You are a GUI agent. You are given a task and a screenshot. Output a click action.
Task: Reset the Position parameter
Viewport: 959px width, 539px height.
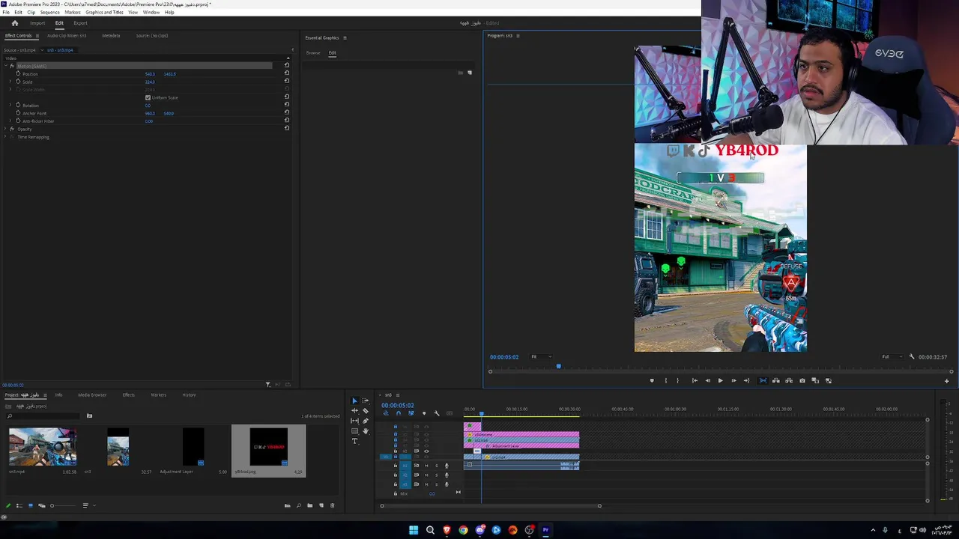(x=286, y=73)
